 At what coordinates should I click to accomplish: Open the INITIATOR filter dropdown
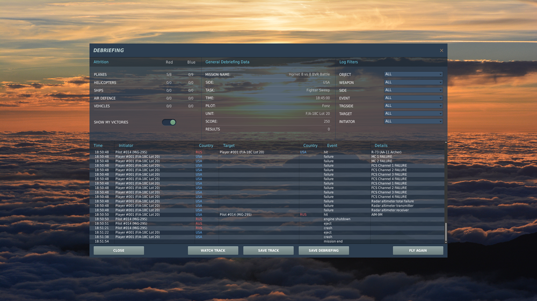(x=413, y=121)
